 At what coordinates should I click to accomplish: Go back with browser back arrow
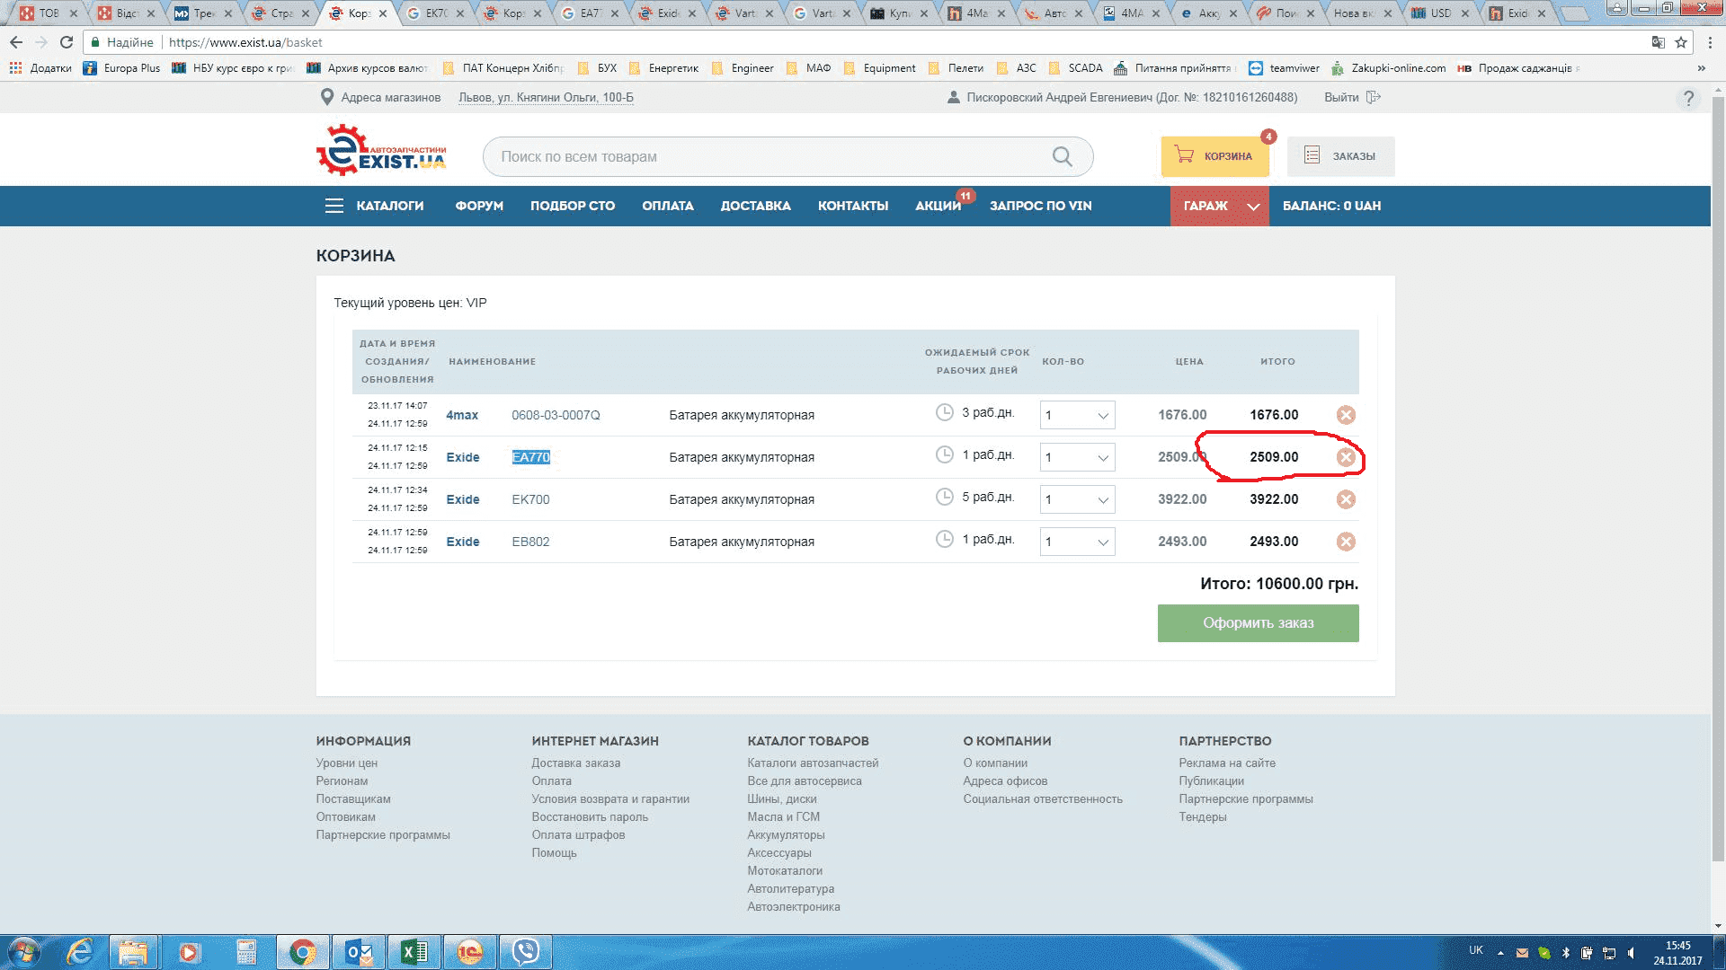tap(16, 42)
